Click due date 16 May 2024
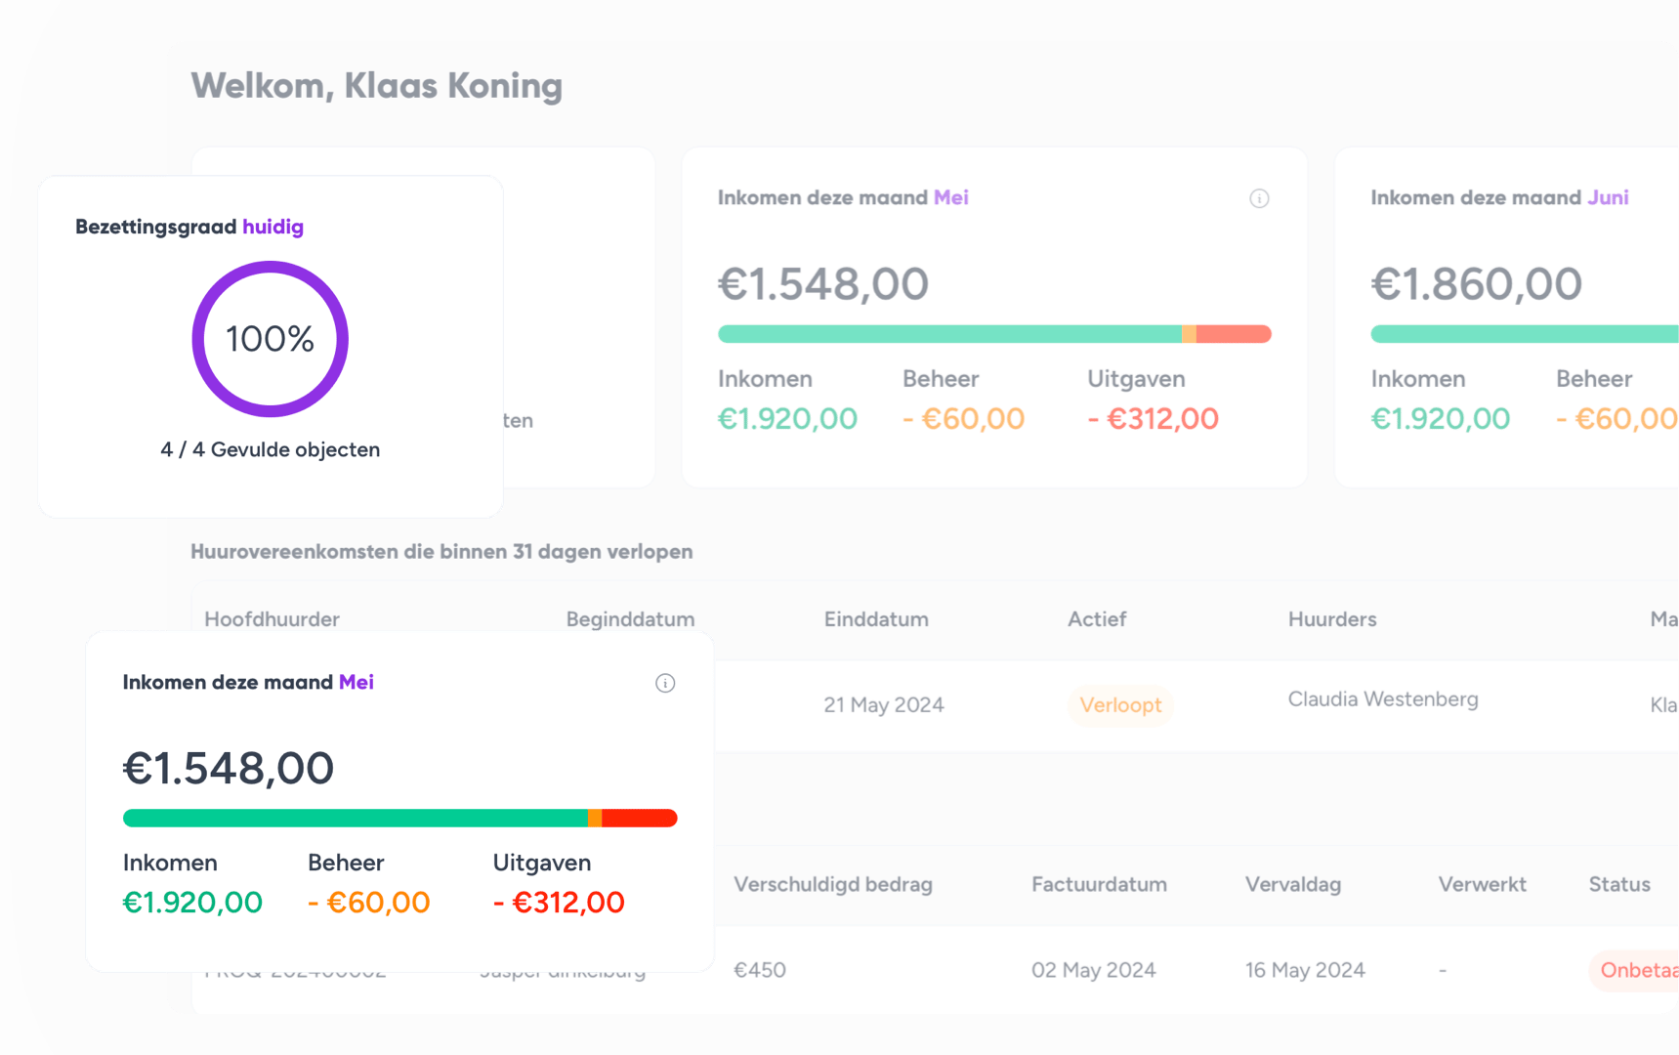1679x1055 pixels. pyautogui.click(x=1305, y=970)
